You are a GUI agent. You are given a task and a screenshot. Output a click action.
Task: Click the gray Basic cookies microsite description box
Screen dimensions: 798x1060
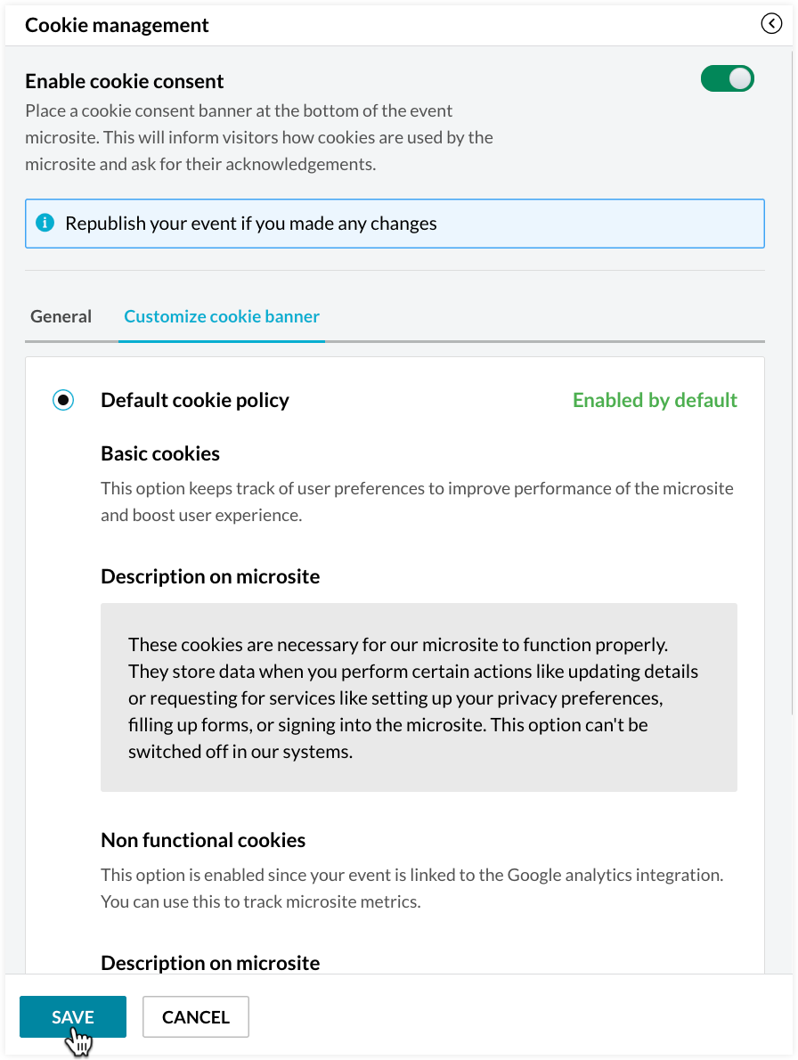[x=419, y=697]
